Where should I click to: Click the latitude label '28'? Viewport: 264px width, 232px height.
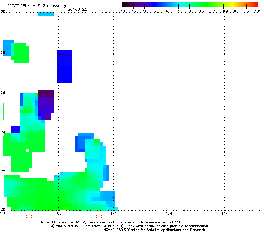[3, 52]
